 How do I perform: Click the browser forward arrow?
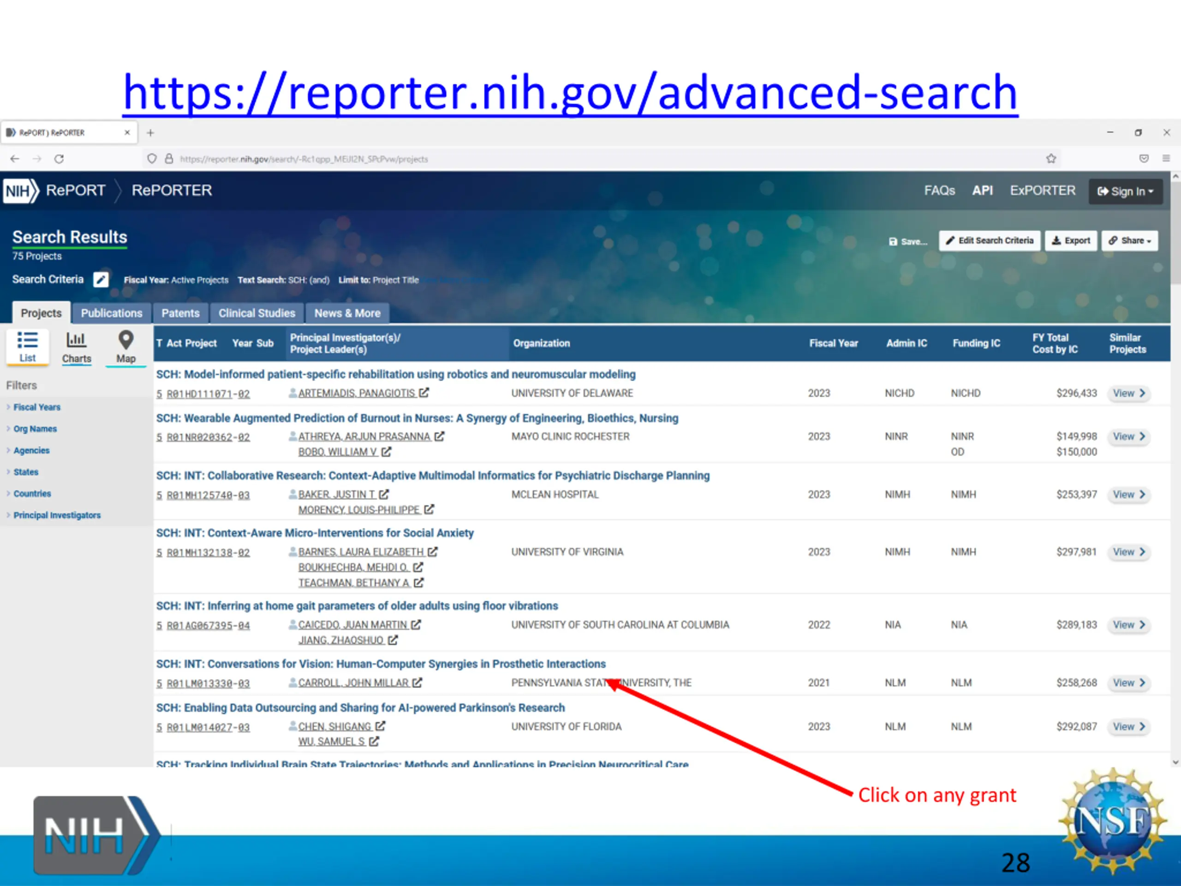[x=37, y=159]
